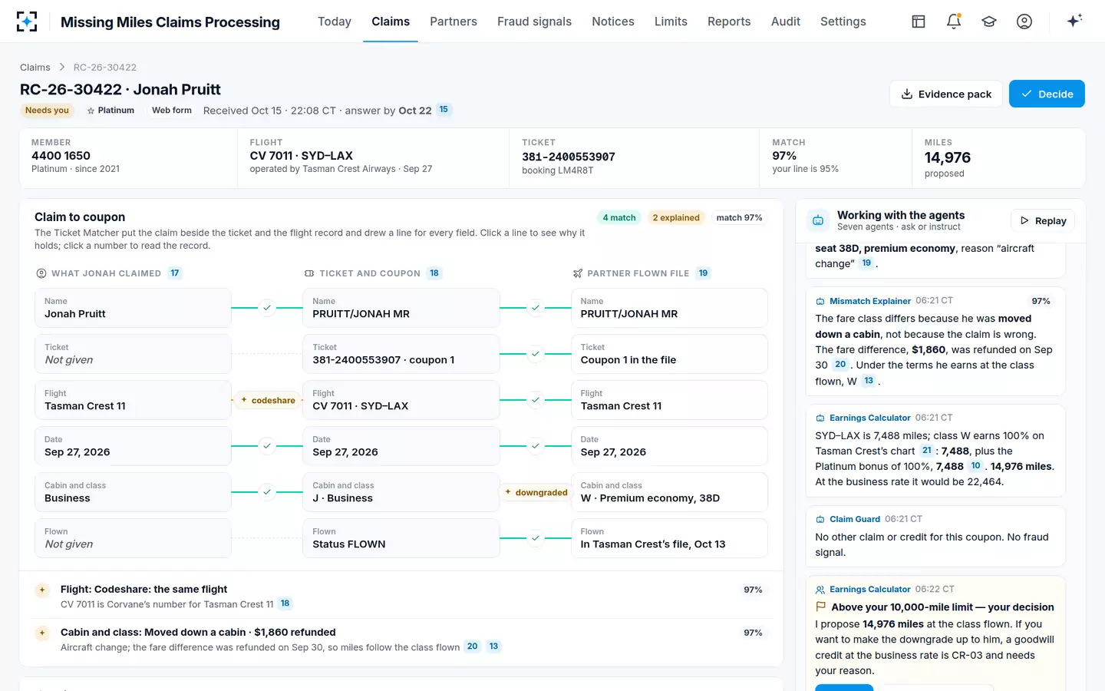
Task: Open the graduation cap help icon
Action: coord(989,21)
